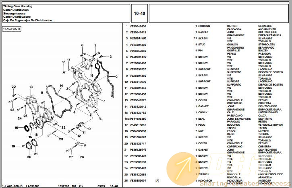The width and height of the screenshot is (292, 188).
Task: Select part number V529801500
Action: pyautogui.click(x=138, y=162)
